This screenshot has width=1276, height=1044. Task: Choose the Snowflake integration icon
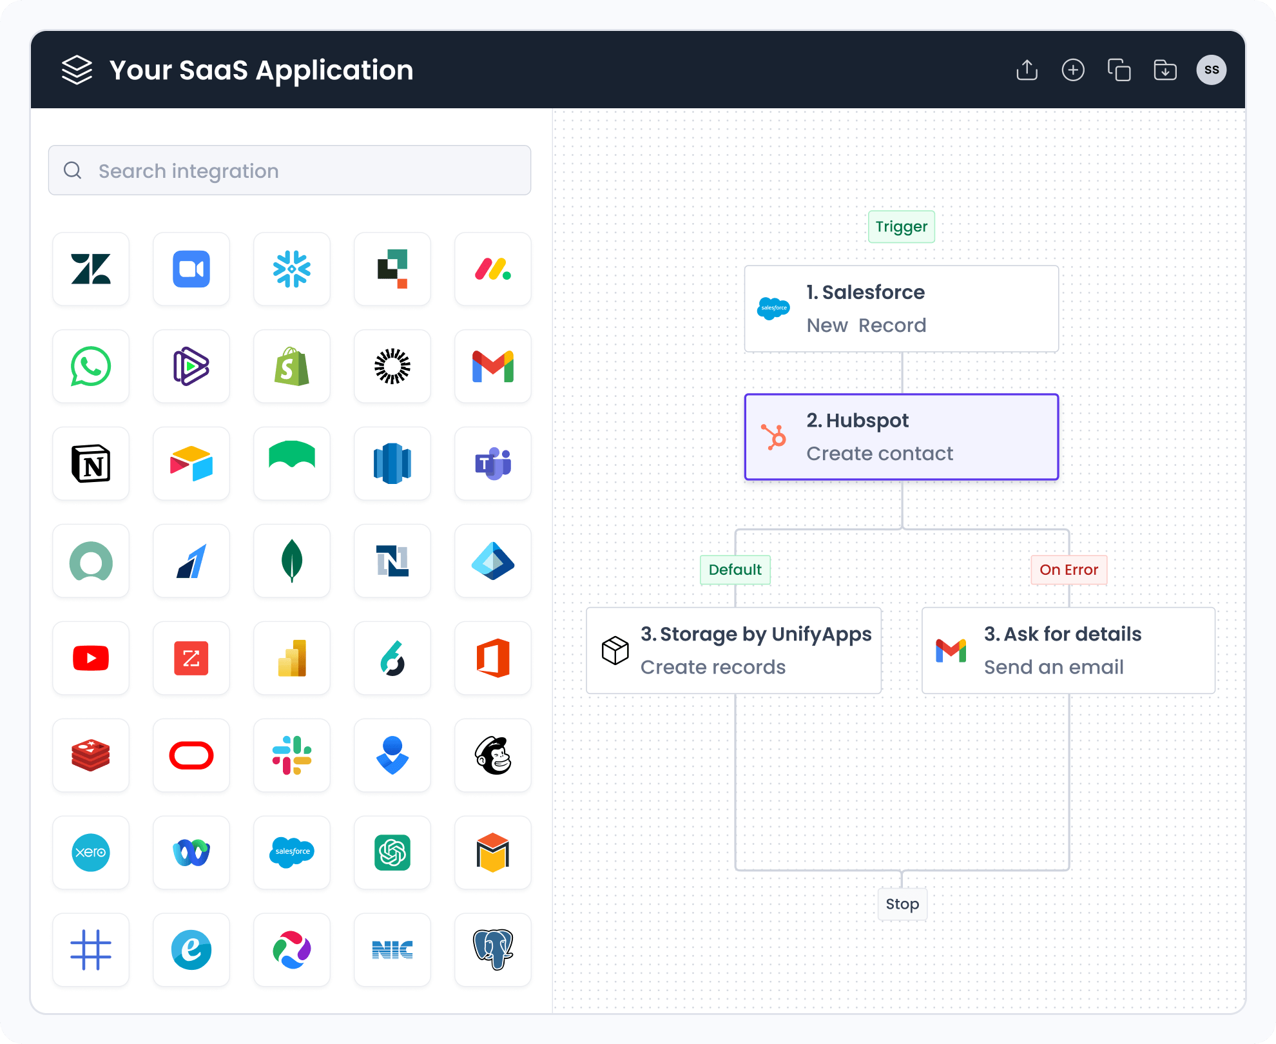point(292,269)
